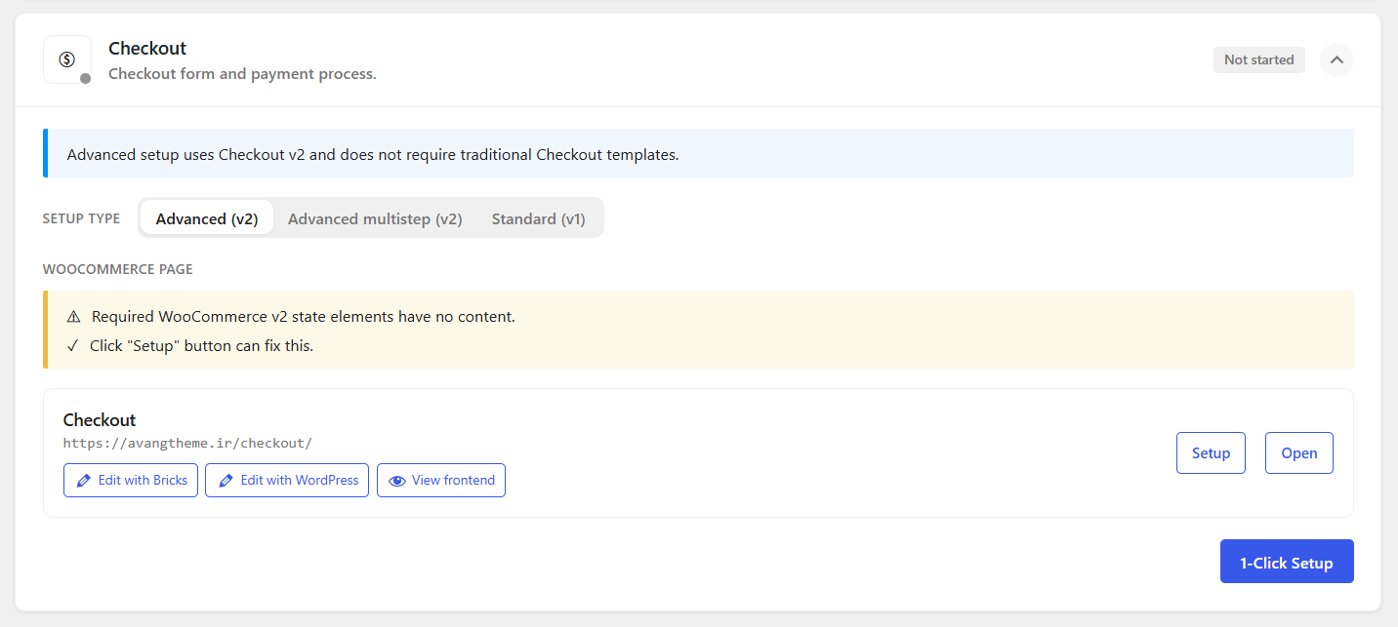Run Setup for the Checkout page
Screen dimensions: 1398x627
point(1211,453)
